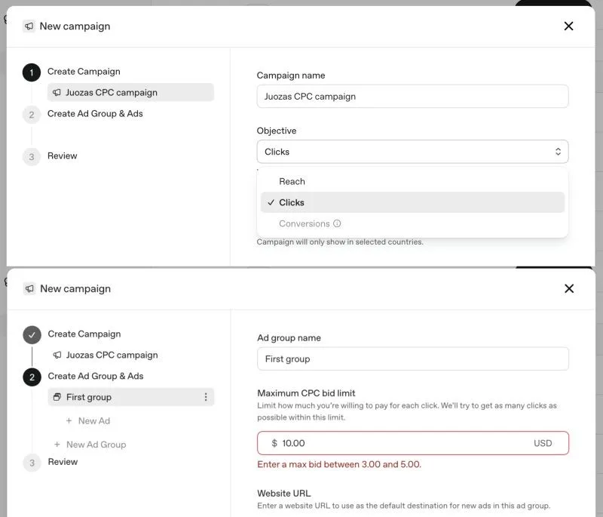This screenshot has height=517, width=603.
Task: Click the 'Website URL' heading
Action: click(284, 493)
